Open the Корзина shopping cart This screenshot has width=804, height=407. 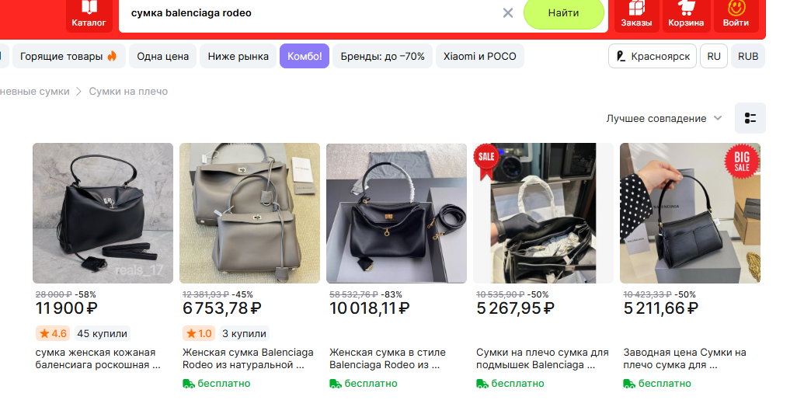coord(686,13)
